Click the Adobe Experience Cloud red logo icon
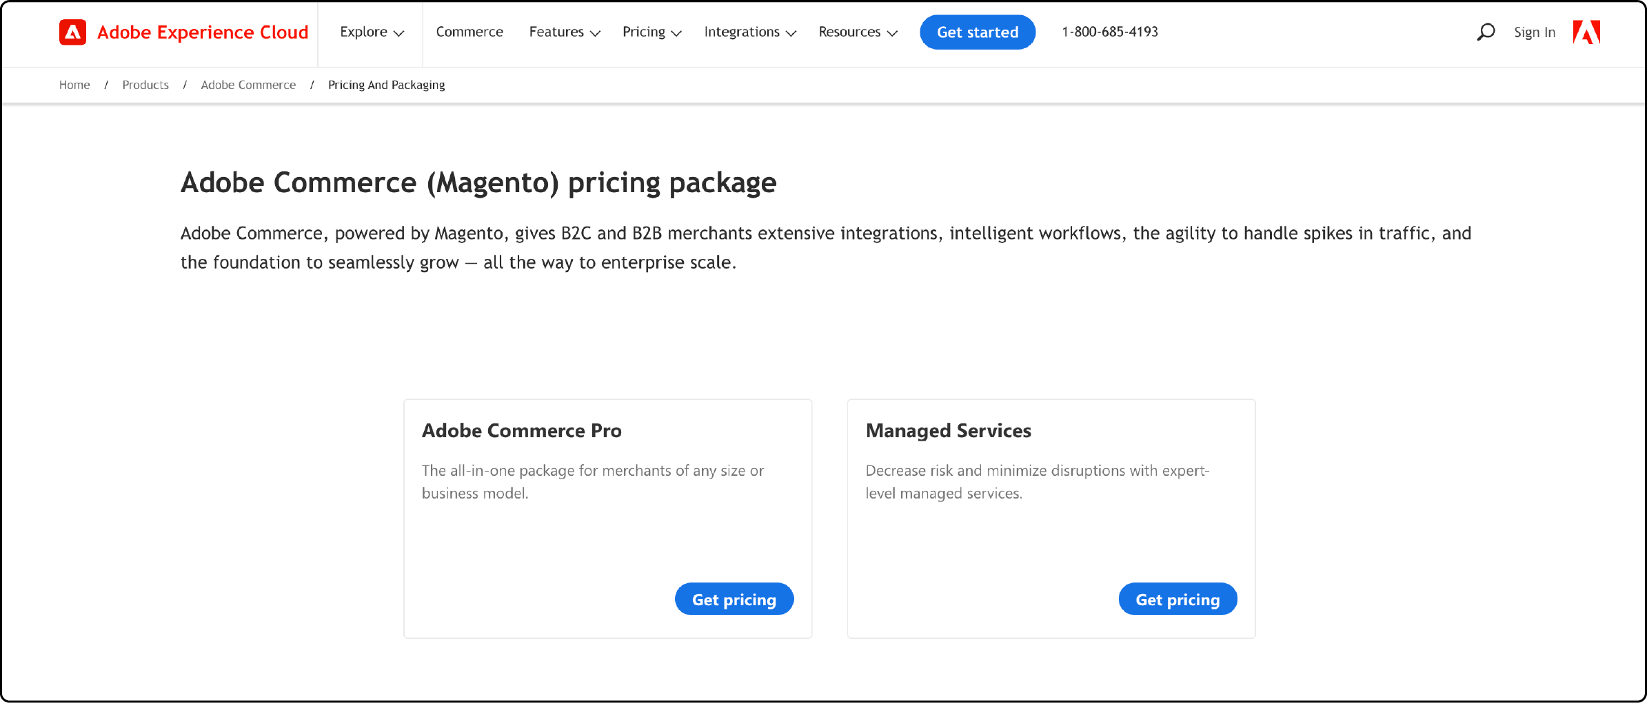 coord(72,32)
